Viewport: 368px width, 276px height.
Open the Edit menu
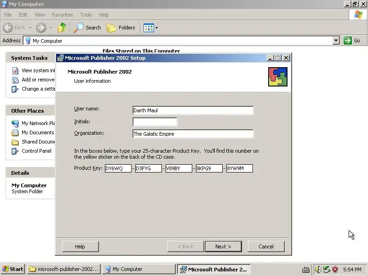coord(23,15)
